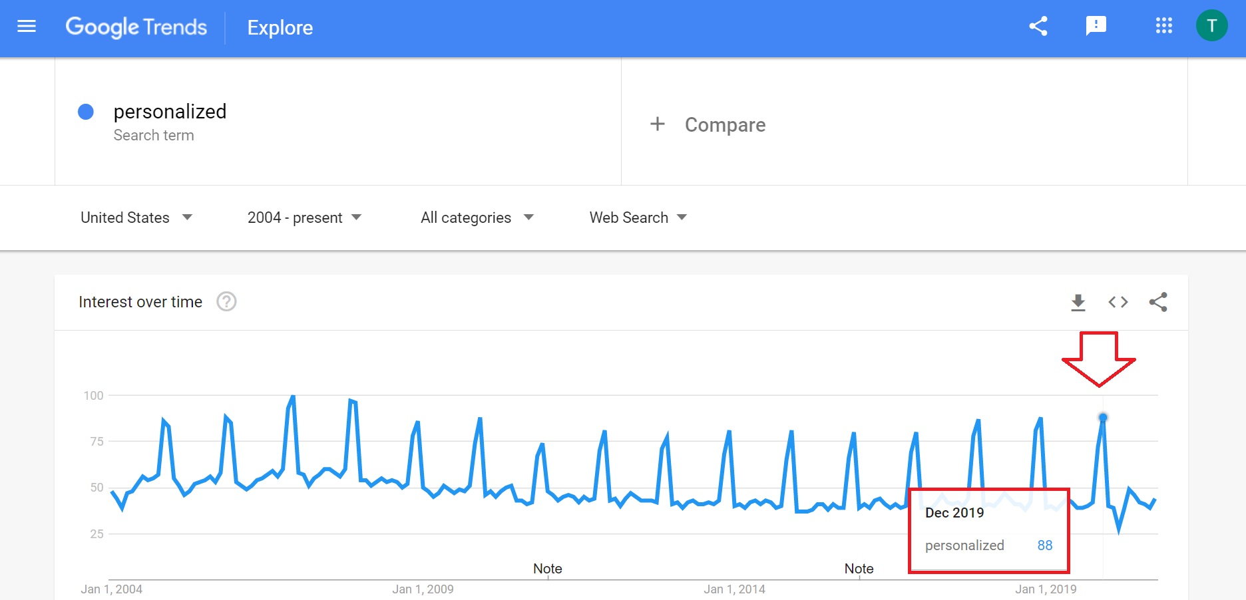Click the Dec 2019 data point
Screen dimensions: 1246x600
coord(1103,418)
